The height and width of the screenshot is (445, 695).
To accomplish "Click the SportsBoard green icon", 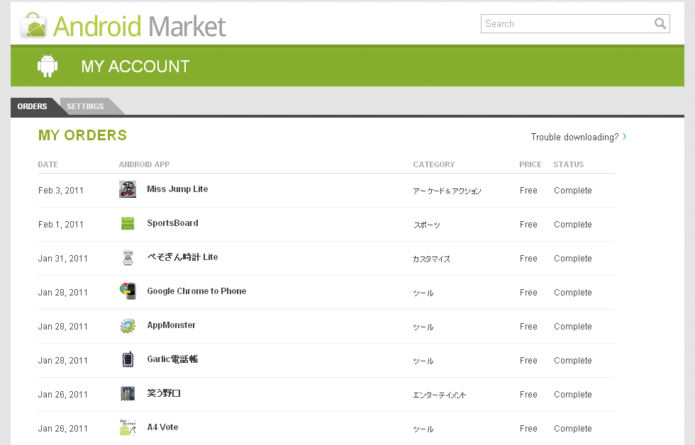I will point(128,223).
